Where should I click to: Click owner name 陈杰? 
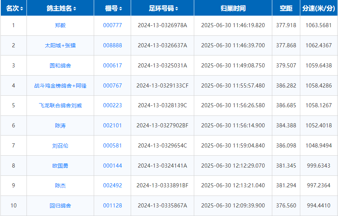click(x=60, y=185)
